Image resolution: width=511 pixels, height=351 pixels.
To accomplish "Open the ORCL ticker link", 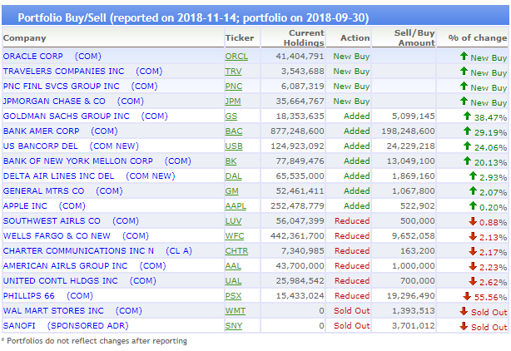I will [236, 57].
